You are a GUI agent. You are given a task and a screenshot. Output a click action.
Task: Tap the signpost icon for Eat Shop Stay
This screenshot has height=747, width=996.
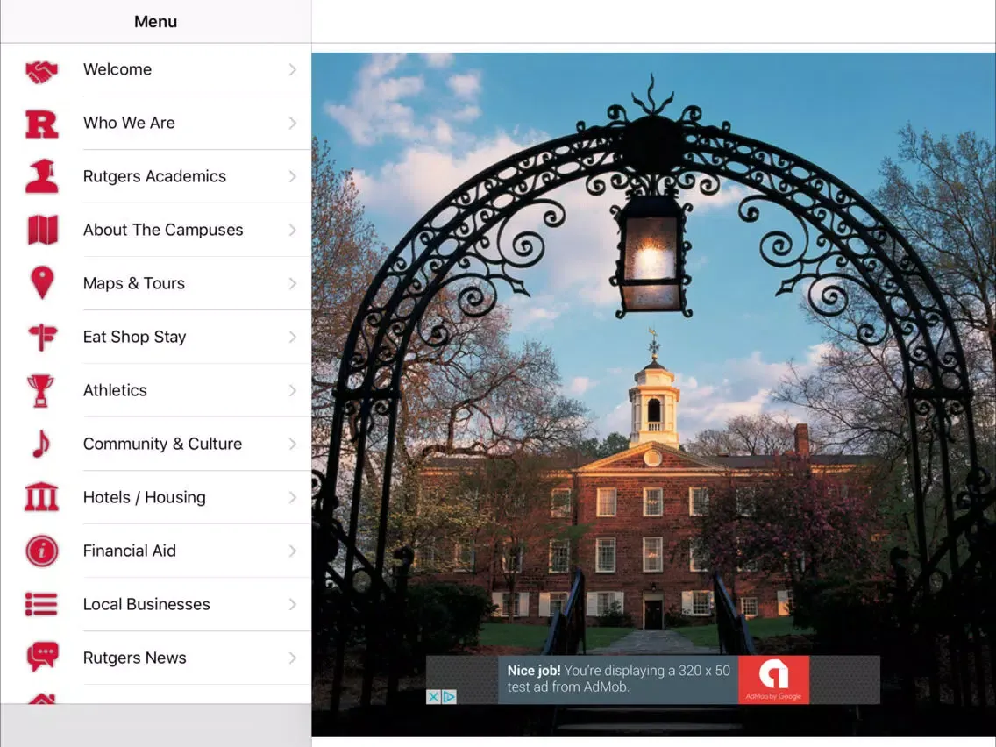click(x=42, y=337)
